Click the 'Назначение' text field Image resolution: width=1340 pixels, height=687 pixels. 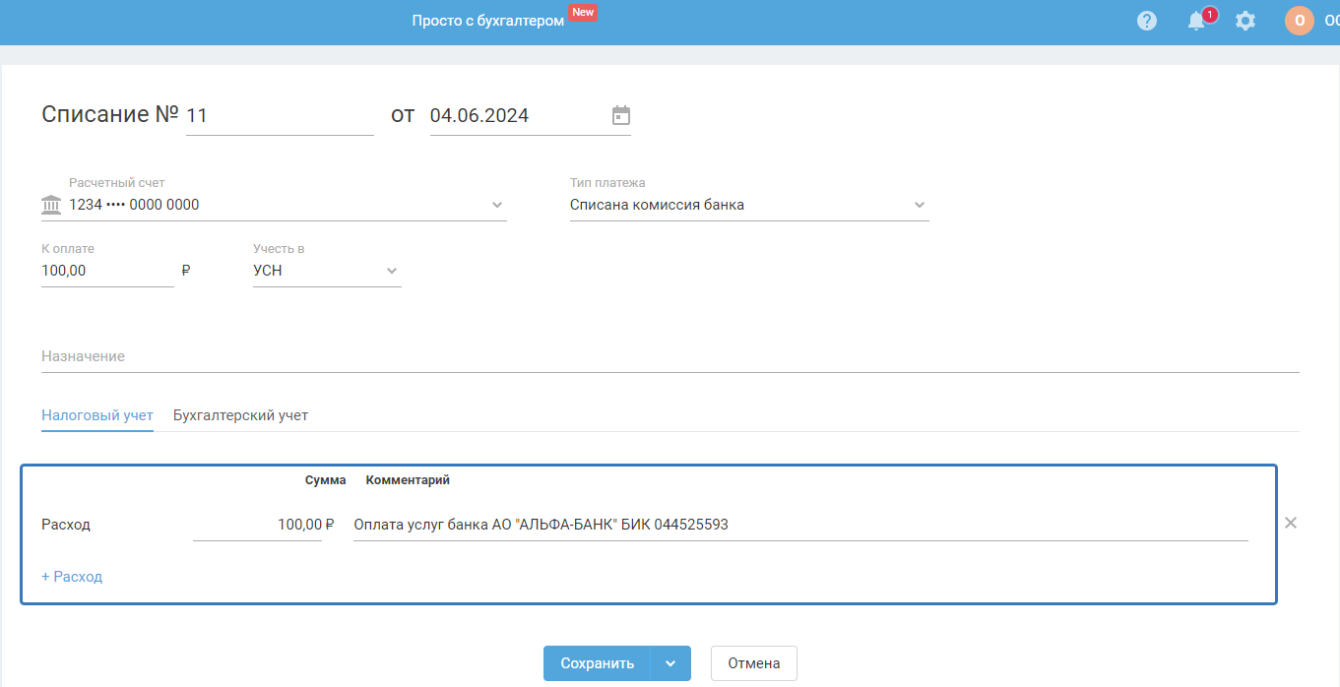coord(670,356)
